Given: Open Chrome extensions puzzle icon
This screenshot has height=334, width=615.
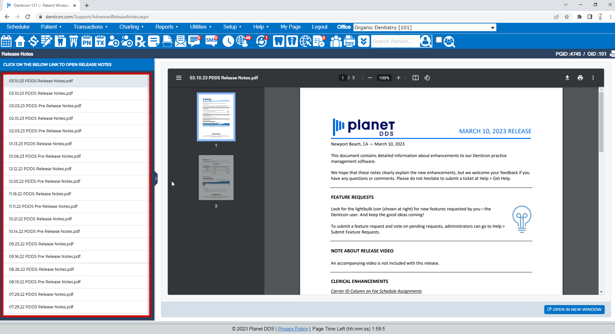Looking at the screenshot, I should 579,17.
